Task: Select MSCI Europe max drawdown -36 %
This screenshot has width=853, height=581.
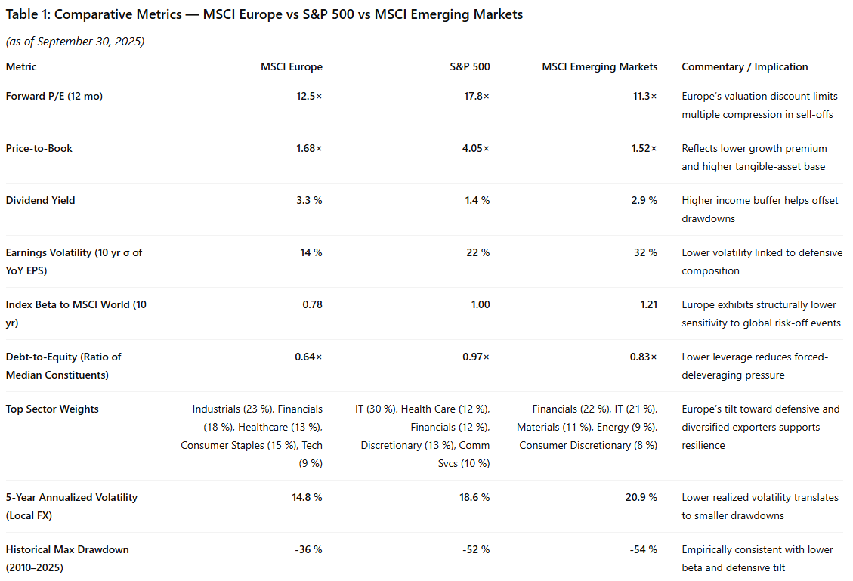Action: (308, 549)
